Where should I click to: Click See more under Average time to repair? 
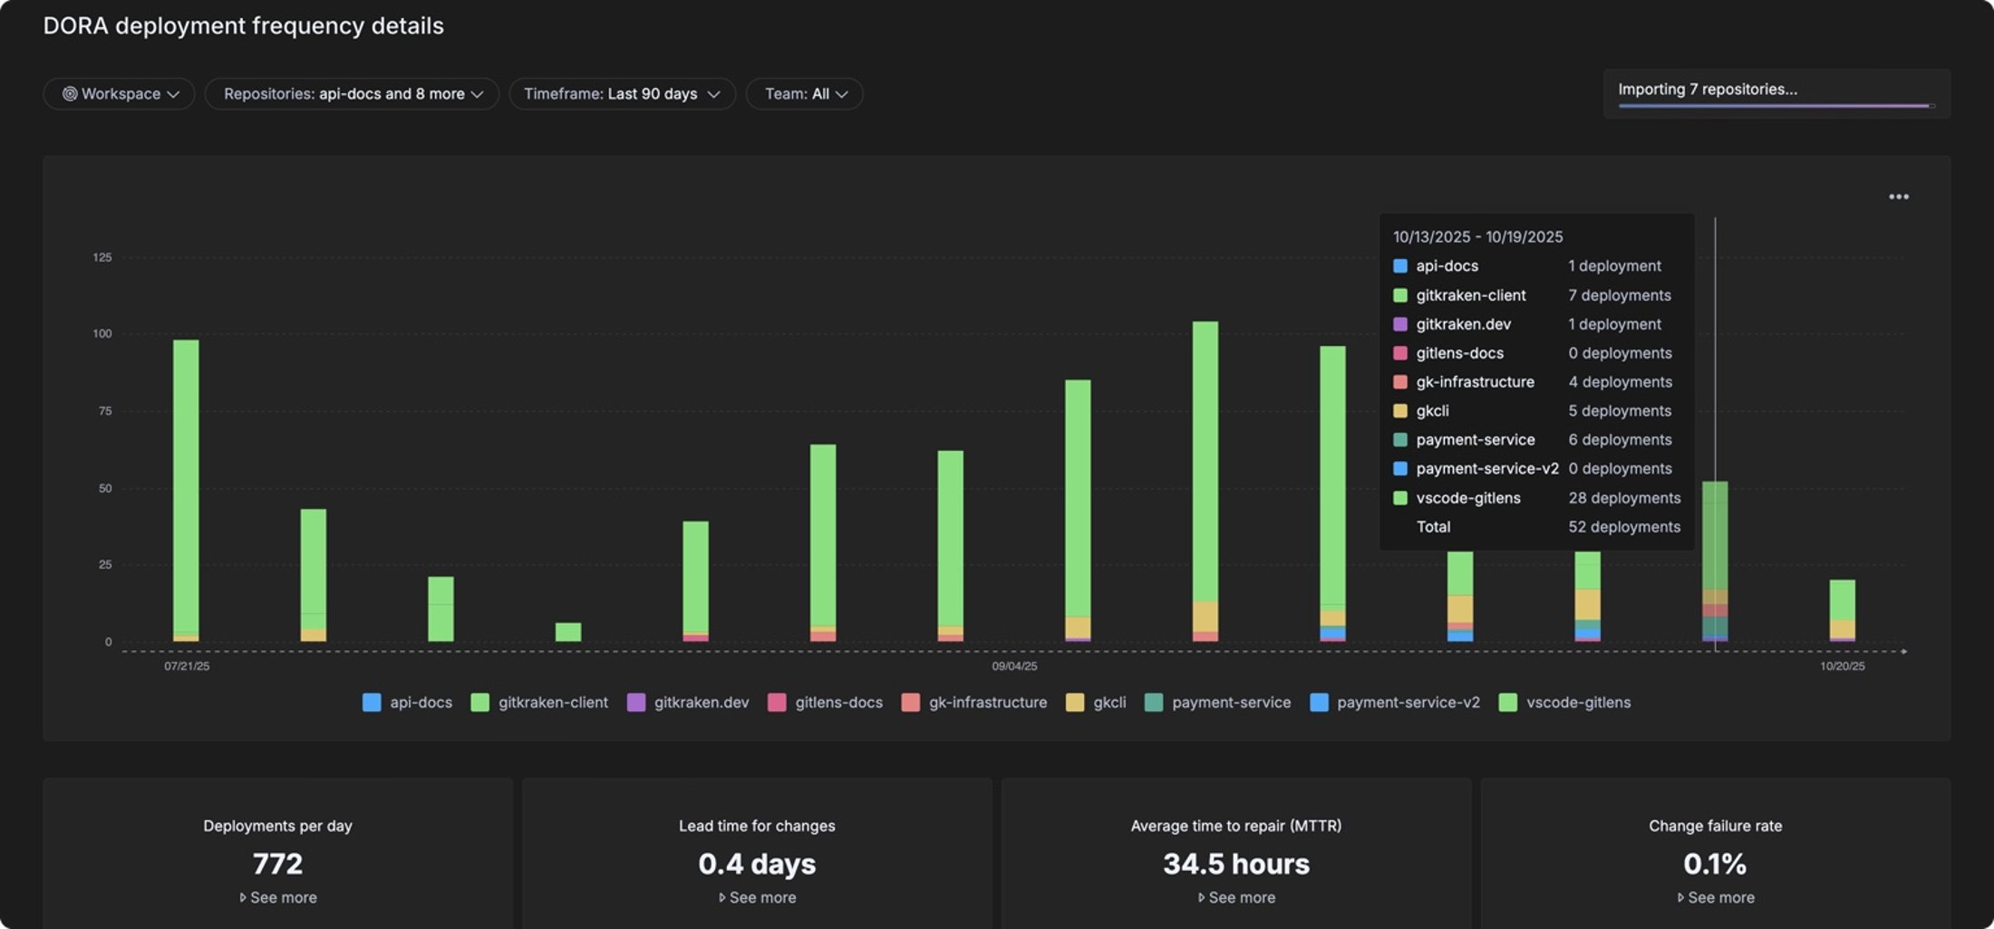[1236, 897]
